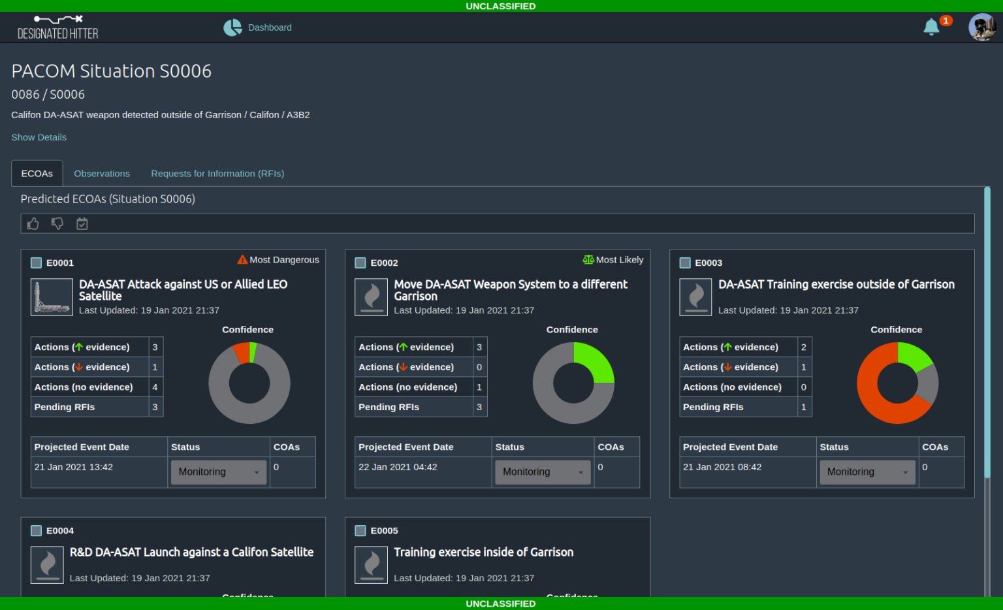Switch to the Observations tab
Screen dimensions: 1003x610
101,173
